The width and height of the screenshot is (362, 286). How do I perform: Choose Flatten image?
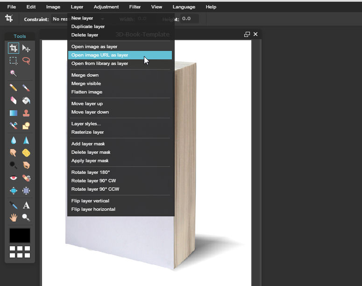[120, 92]
